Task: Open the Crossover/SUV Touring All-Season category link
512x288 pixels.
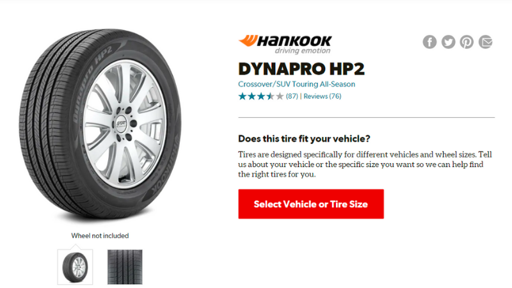Action: point(296,84)
